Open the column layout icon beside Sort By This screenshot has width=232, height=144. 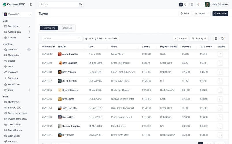(x=216, y=39)
